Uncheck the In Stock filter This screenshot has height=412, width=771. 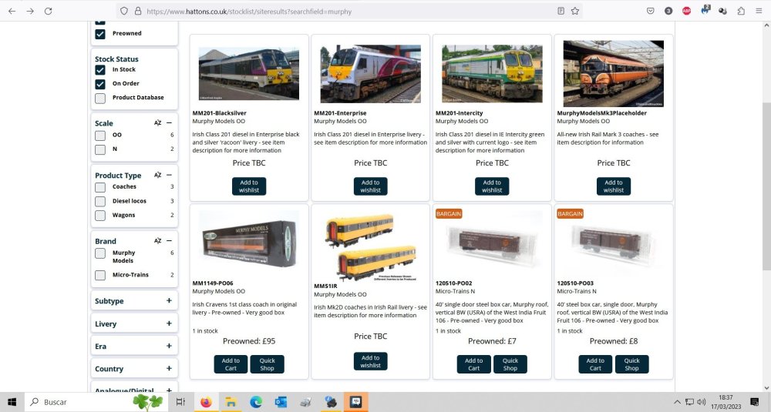(100, 70)
